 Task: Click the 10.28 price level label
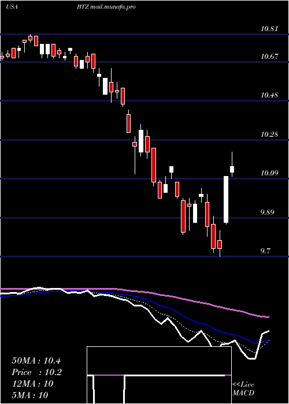click(x=269, y=134)
